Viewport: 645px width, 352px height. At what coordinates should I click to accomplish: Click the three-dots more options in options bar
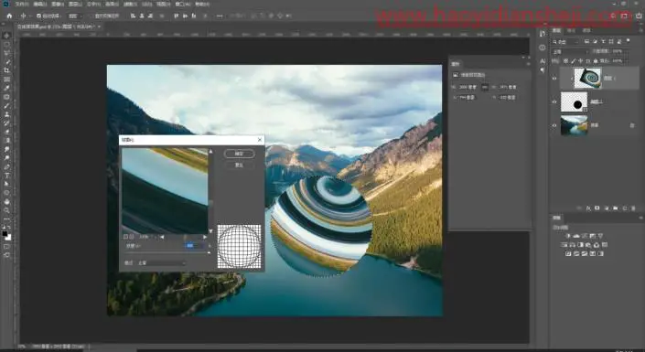[x=220, y=16]
